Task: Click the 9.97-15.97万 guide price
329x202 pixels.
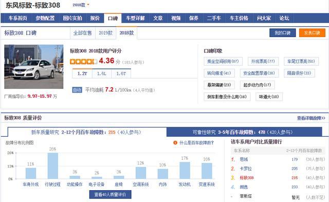Action: coord(42,96)
